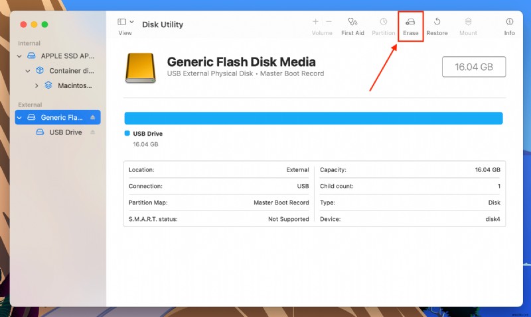Click the Child count value 1
Image resolution: width=531 pixels, height=317 pixels.
pos(499,187)
